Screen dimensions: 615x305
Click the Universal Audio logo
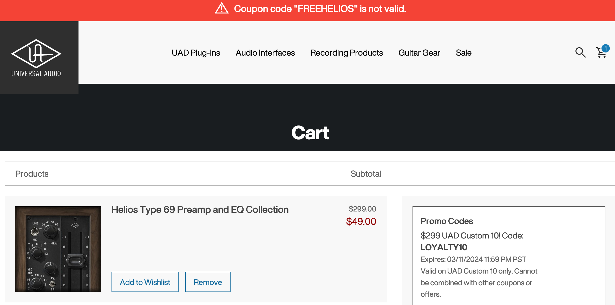coord(36,58)
